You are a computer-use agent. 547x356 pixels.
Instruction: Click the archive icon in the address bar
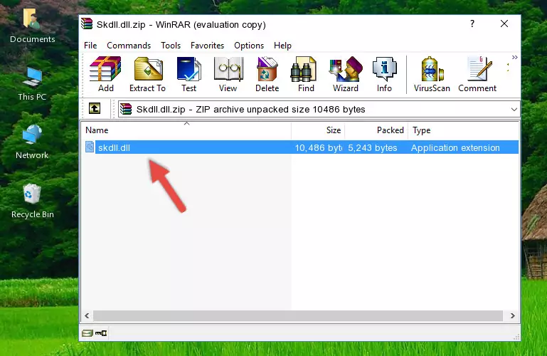click(x=126, y=109)
